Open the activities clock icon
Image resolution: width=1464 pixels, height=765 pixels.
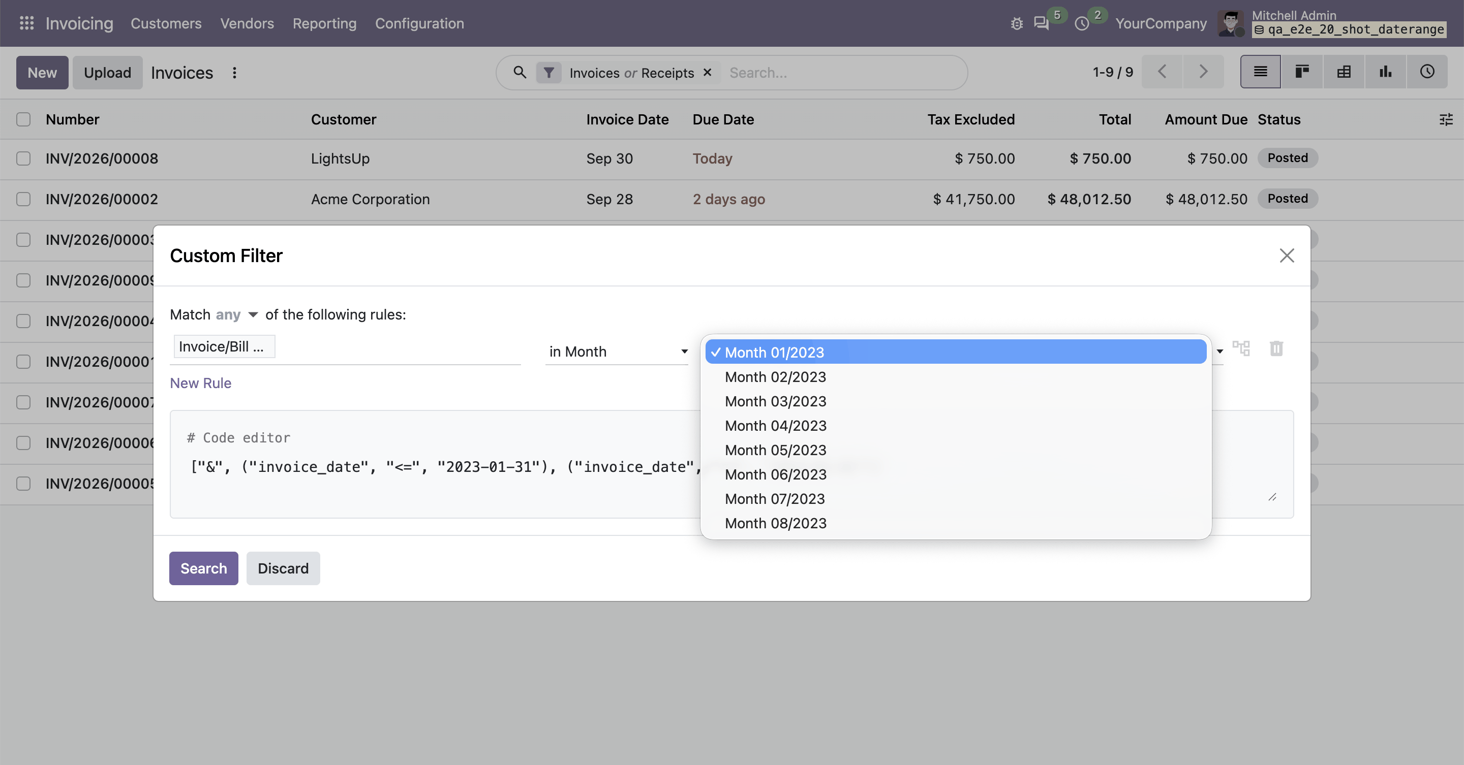click(x=1082, y=23)
